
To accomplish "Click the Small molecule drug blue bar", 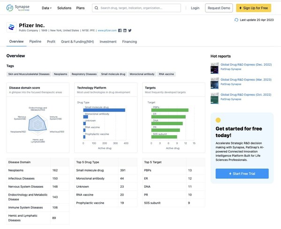I will (x=104, y=110).
